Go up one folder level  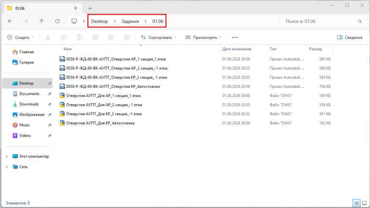[x=41, y=21]
